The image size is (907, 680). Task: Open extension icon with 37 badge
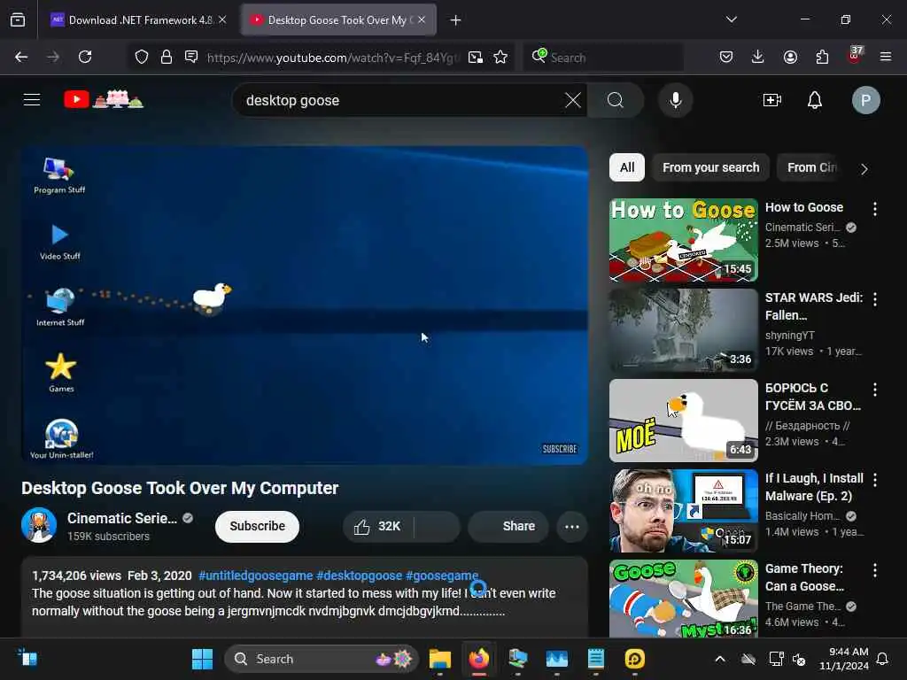(855, 56)
